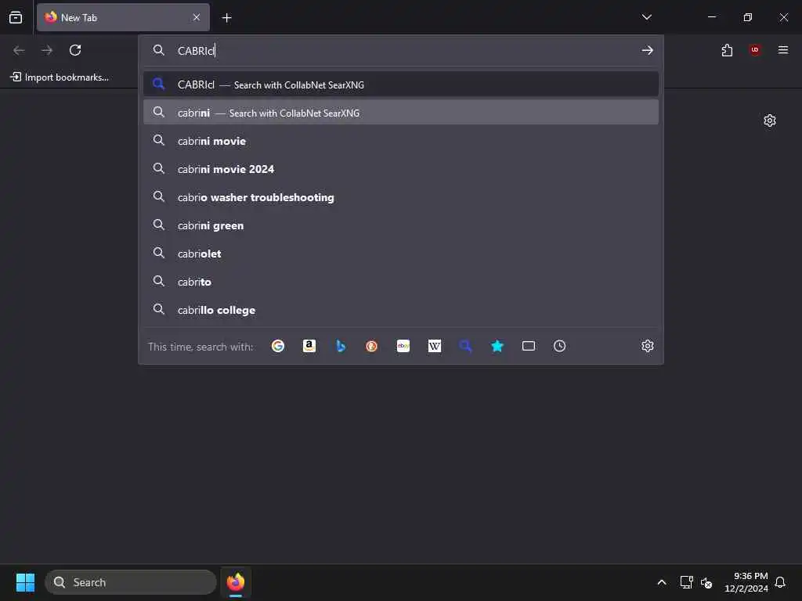Reload the current page
802x601 pixels.
[75, 50]
